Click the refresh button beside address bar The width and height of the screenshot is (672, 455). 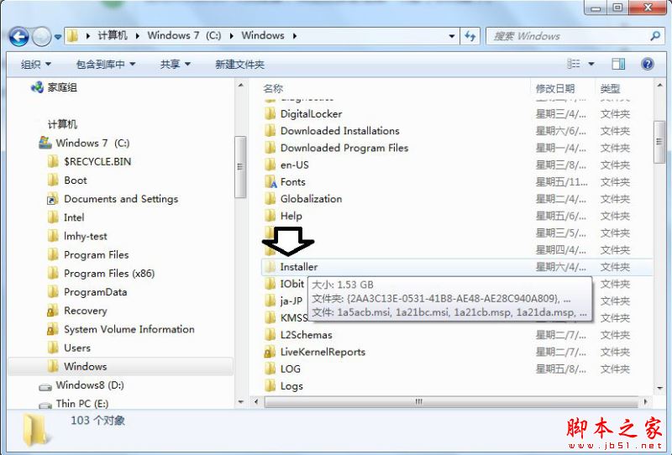coord(470,36)
